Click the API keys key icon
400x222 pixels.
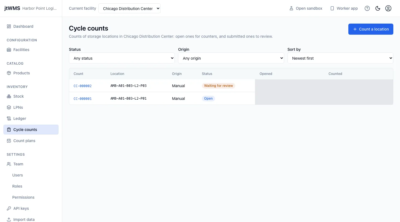click(9, 208)
